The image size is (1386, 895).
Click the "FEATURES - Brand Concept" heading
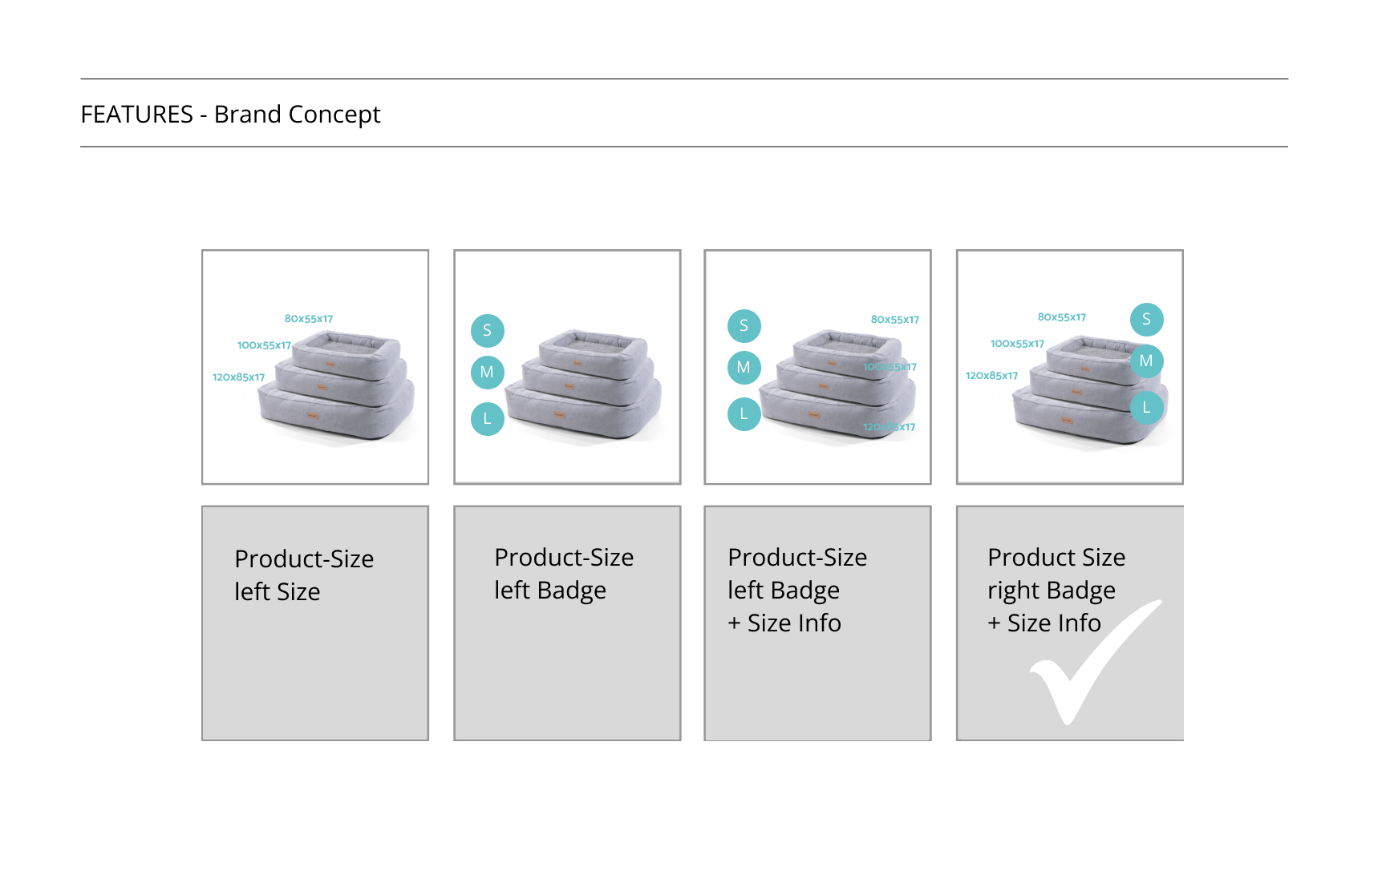click(x=231, y=114)
